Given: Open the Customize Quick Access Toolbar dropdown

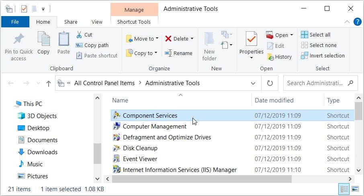Looking at the screenshot, I should tap(43, 9).
